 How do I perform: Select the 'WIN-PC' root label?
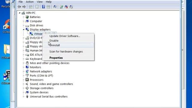pos(31,13)
